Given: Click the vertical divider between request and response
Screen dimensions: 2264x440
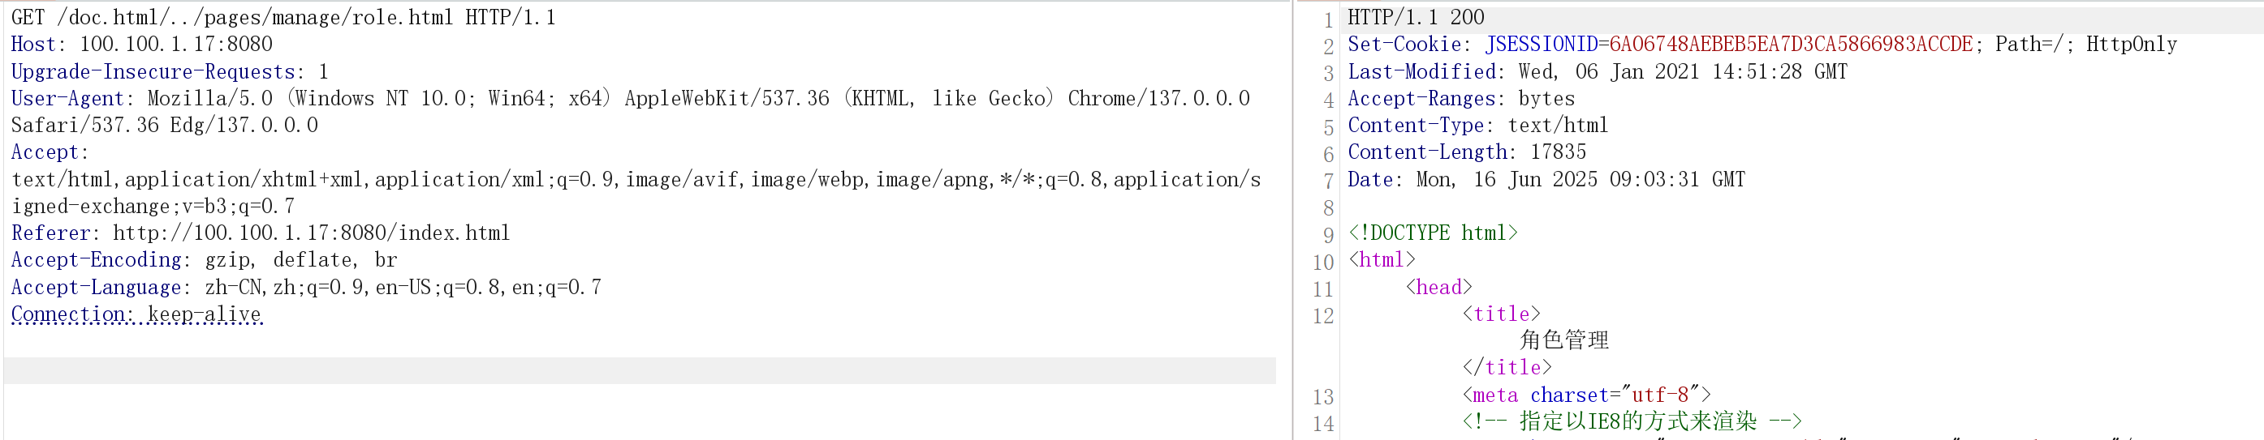Looking at the screenshot, I should [1294, 219].
